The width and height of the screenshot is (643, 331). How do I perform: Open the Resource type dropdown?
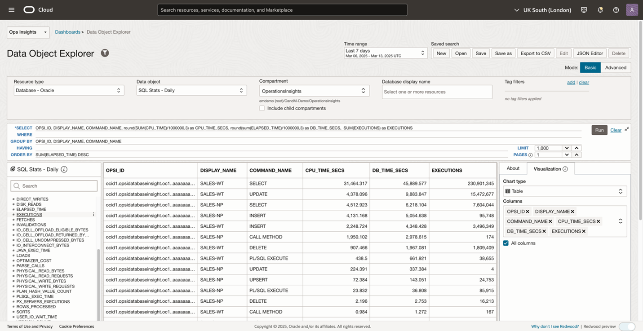68,90
